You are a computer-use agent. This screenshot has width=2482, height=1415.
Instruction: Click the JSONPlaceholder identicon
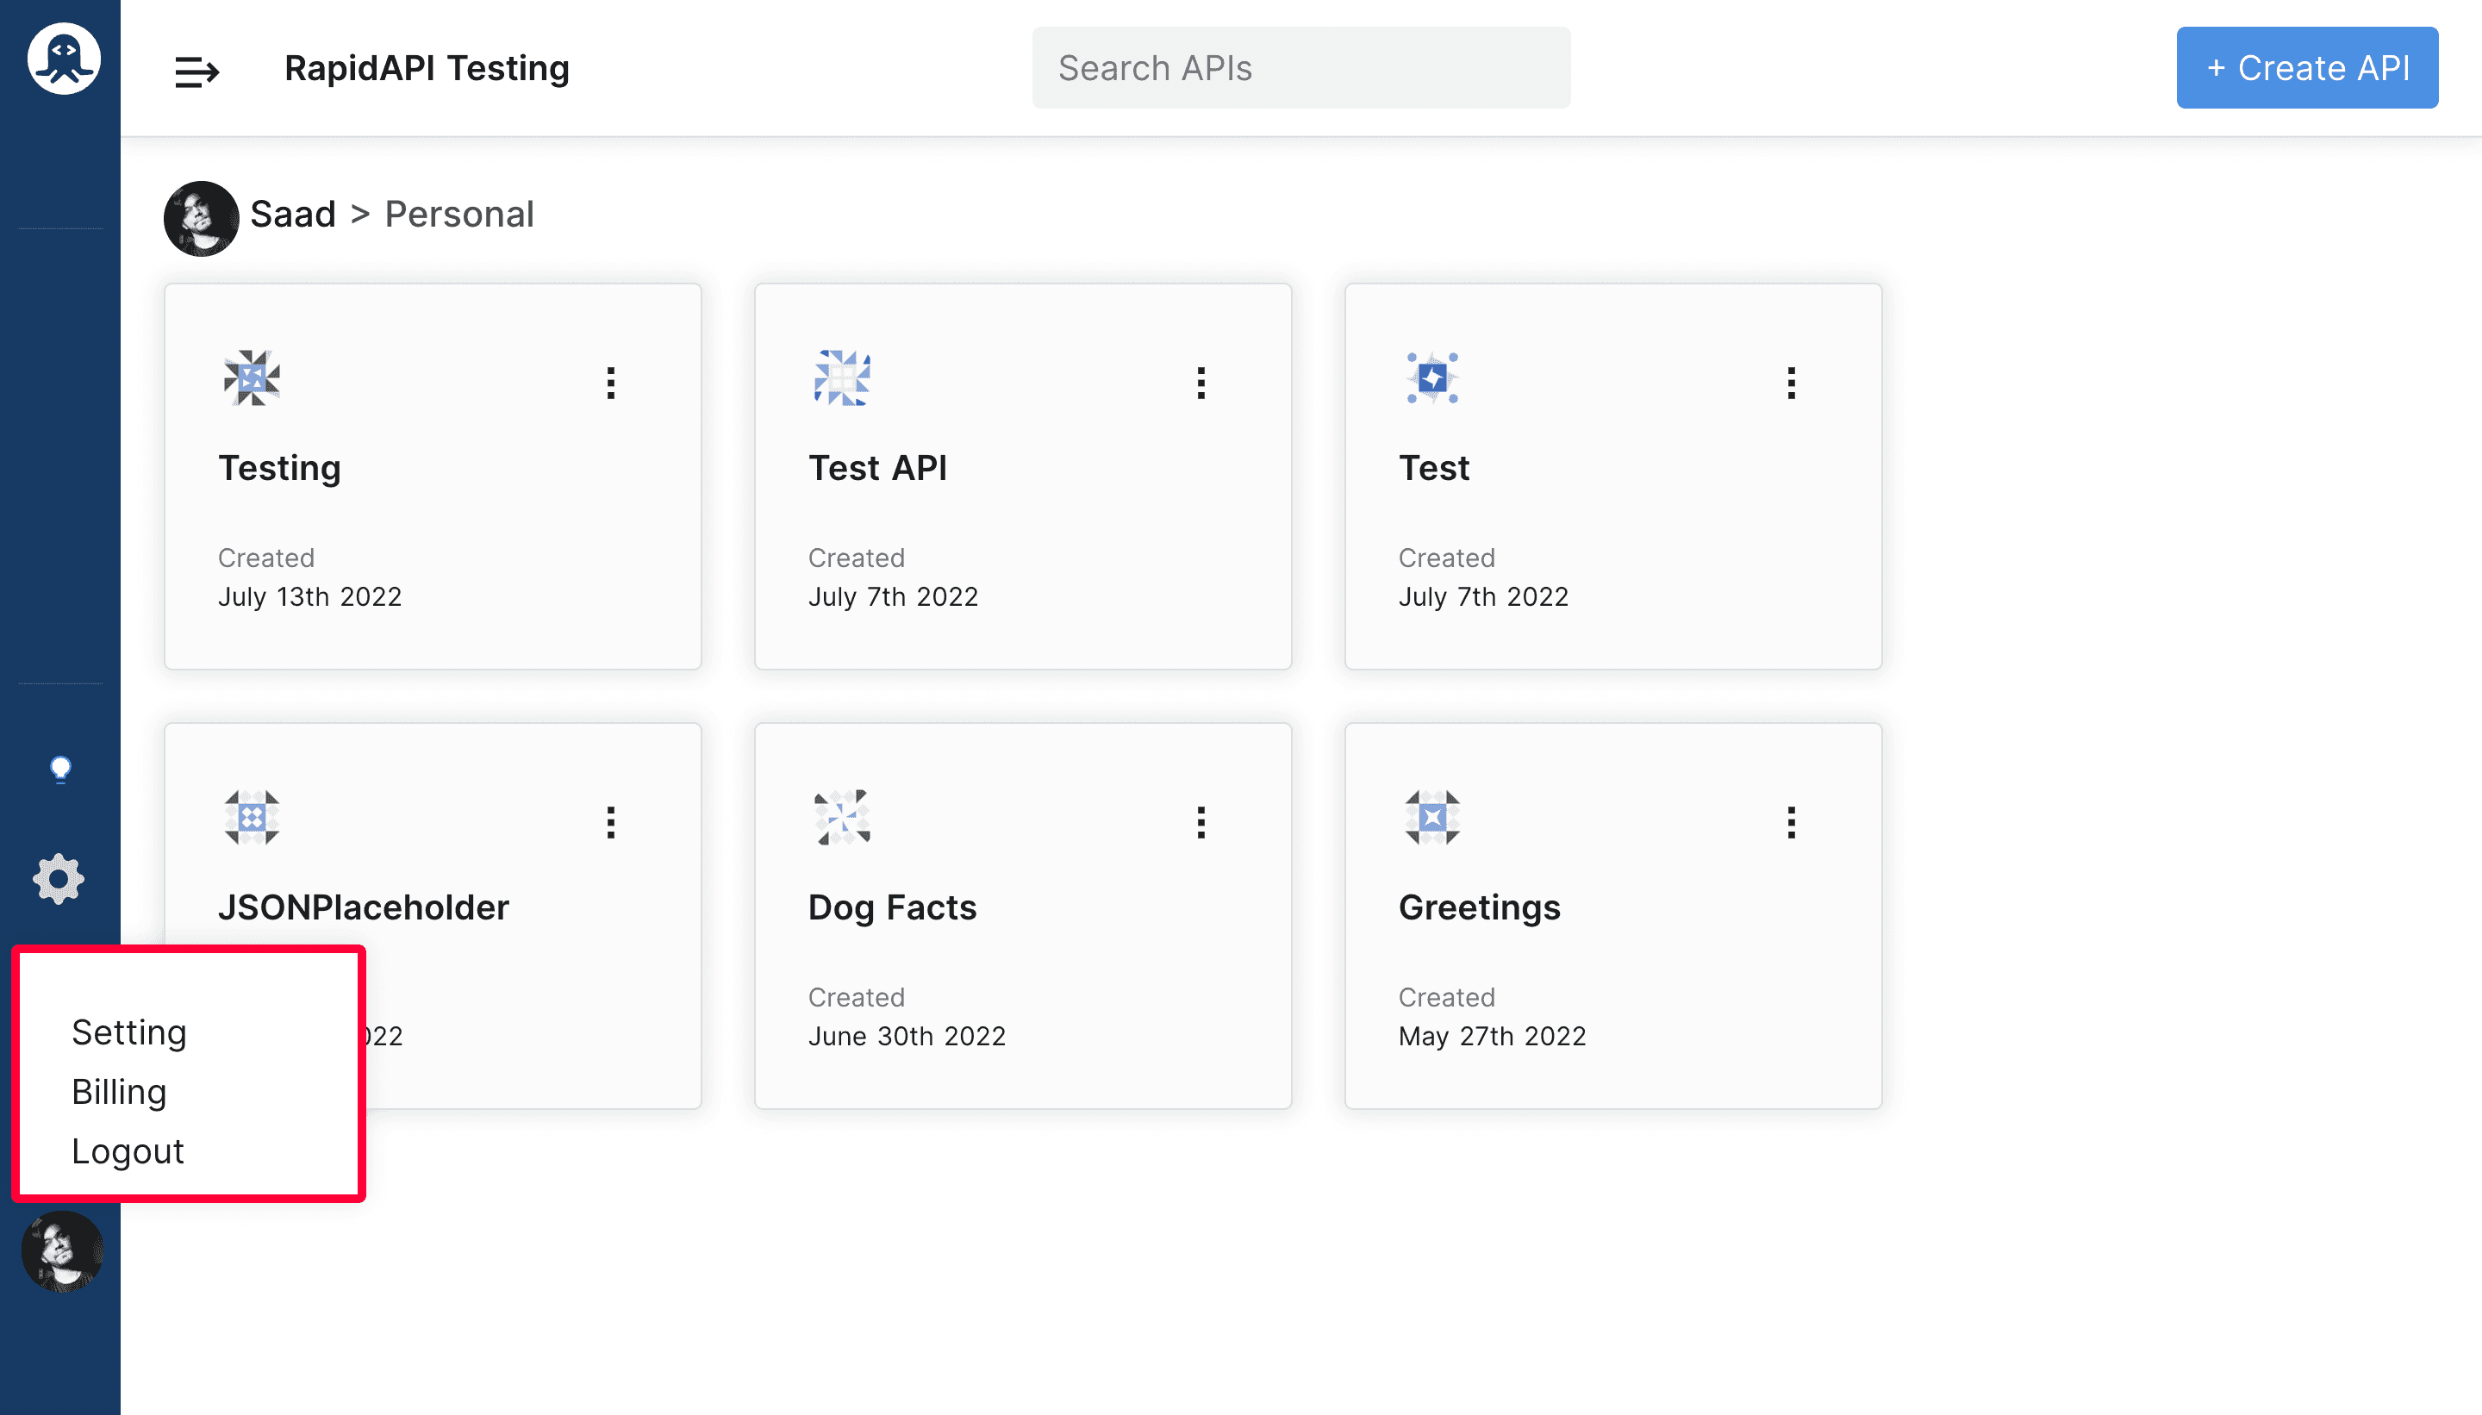point(252,817)
